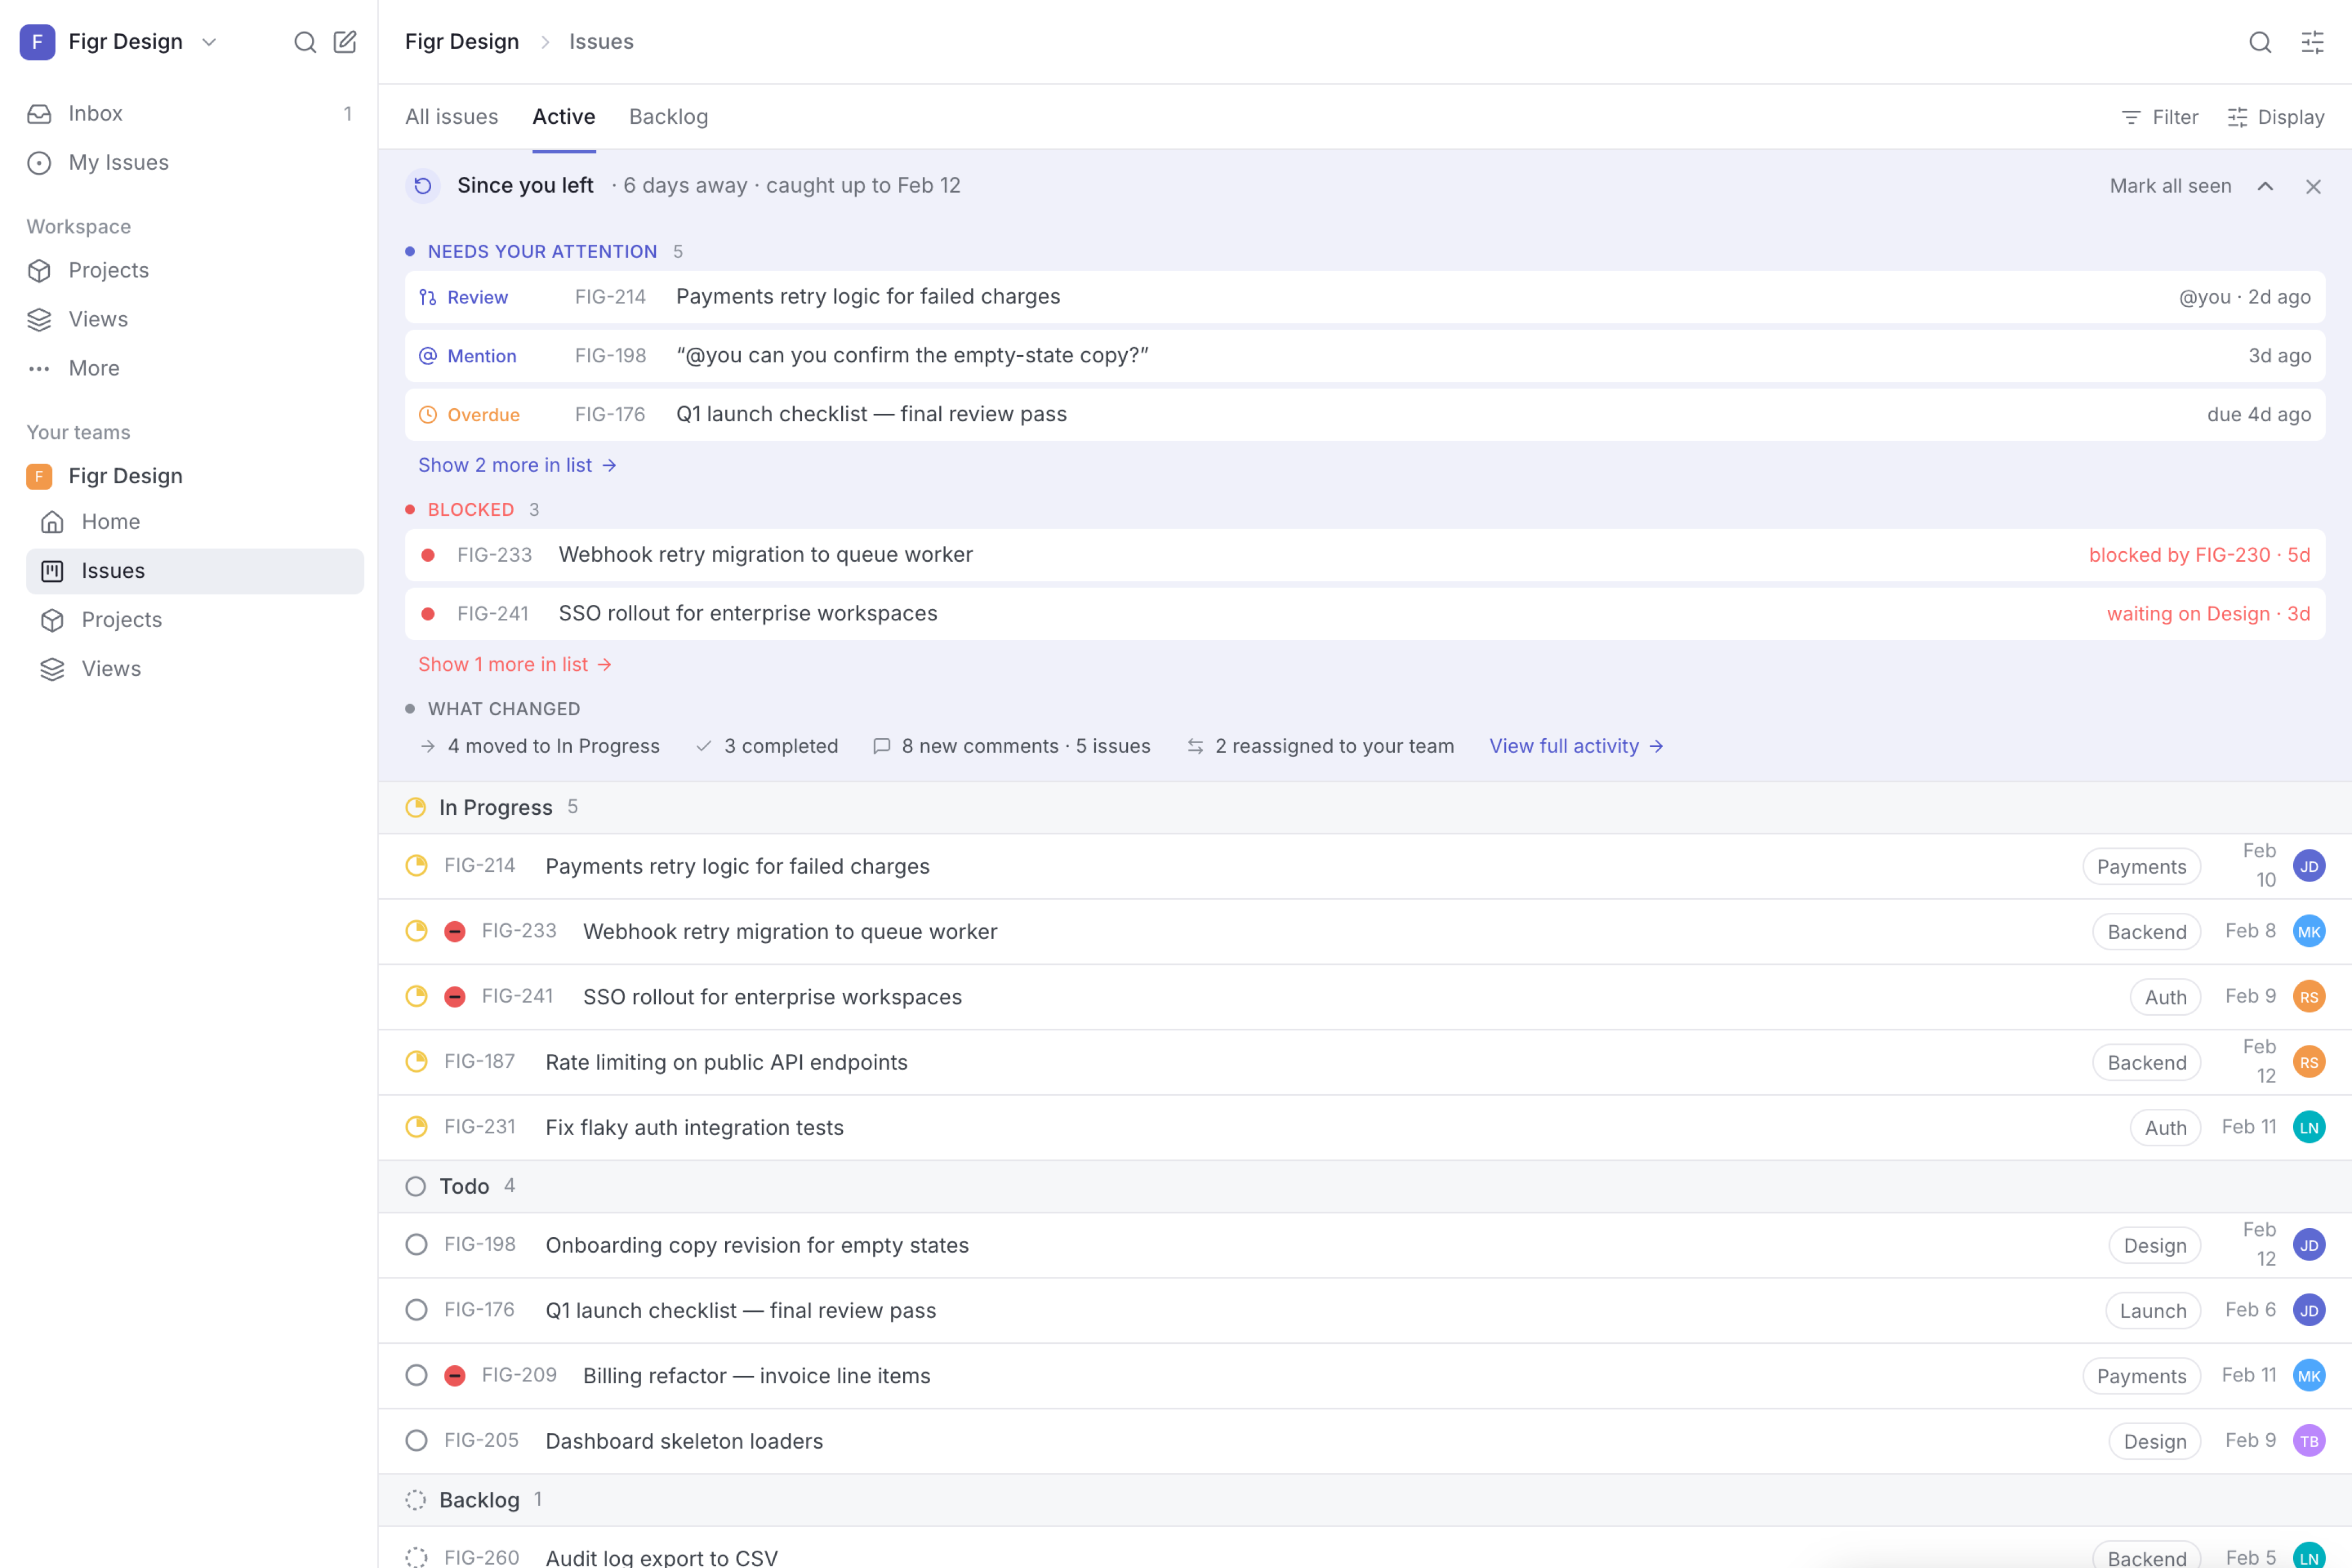The image size is (2352, 1568).
Task: Collapse the Since you left panel
Action: [x=2265, y=186]
